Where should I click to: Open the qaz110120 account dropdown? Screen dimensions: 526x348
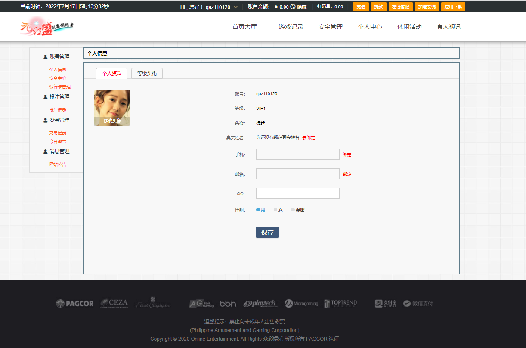(x=220, y=6)
